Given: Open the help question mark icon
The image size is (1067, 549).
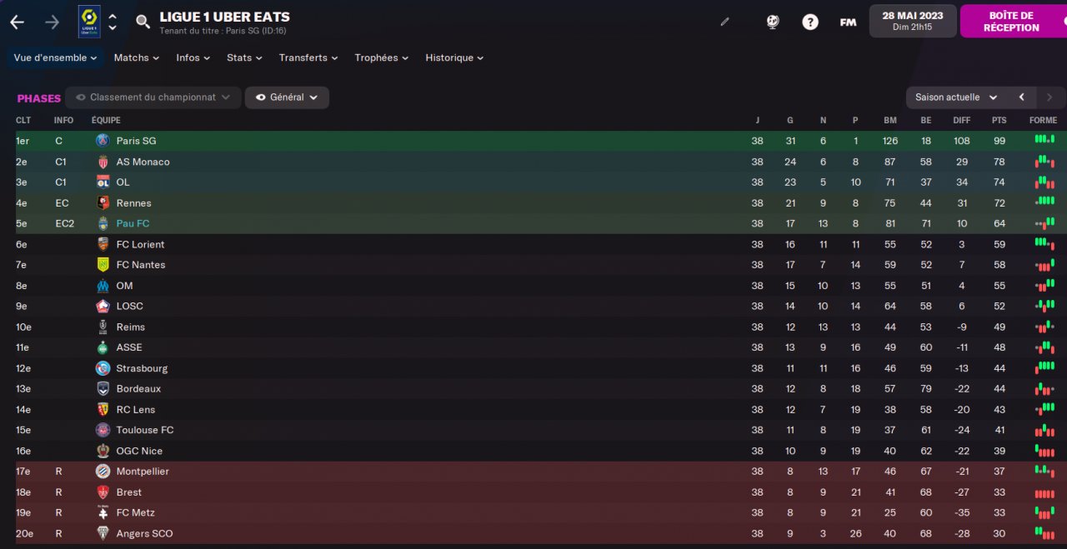Looking at the screenshot, I should click(x=810, y=22).
